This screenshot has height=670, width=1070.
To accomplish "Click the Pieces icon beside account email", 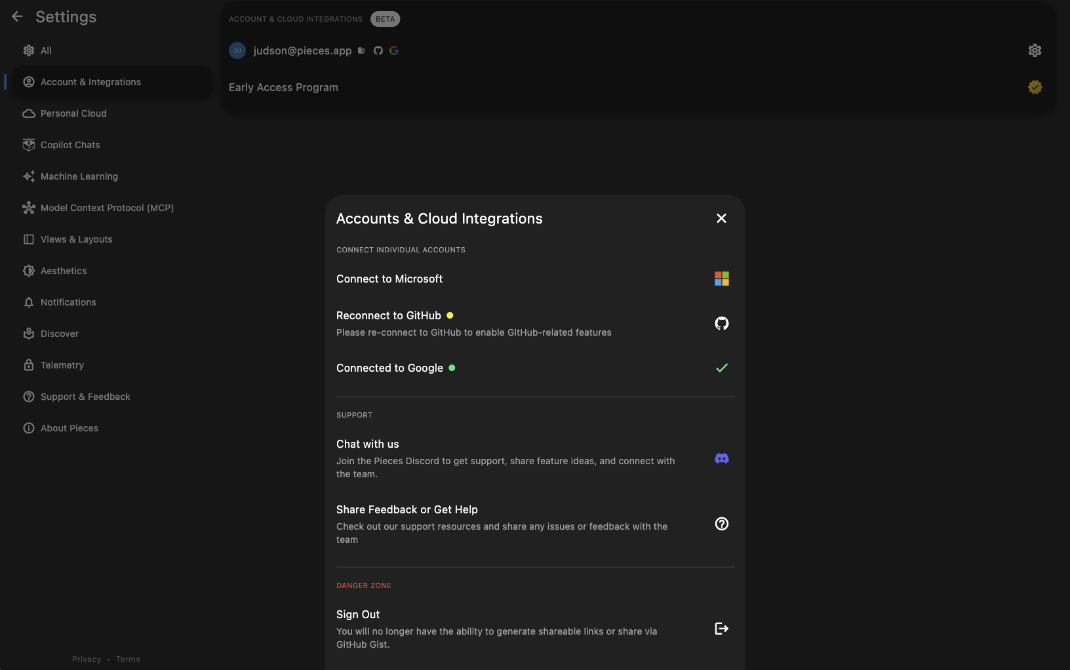I will coord(361,50).
